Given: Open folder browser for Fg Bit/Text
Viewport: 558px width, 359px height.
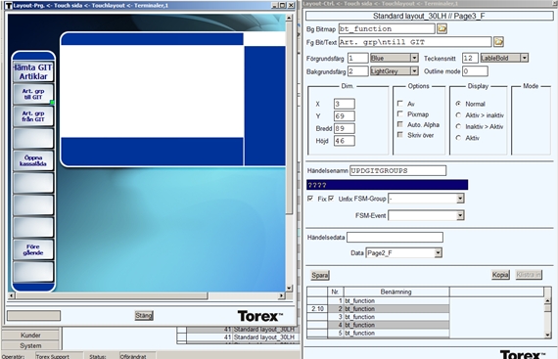Looking at the screenshot, I should (x=498, y=42).
